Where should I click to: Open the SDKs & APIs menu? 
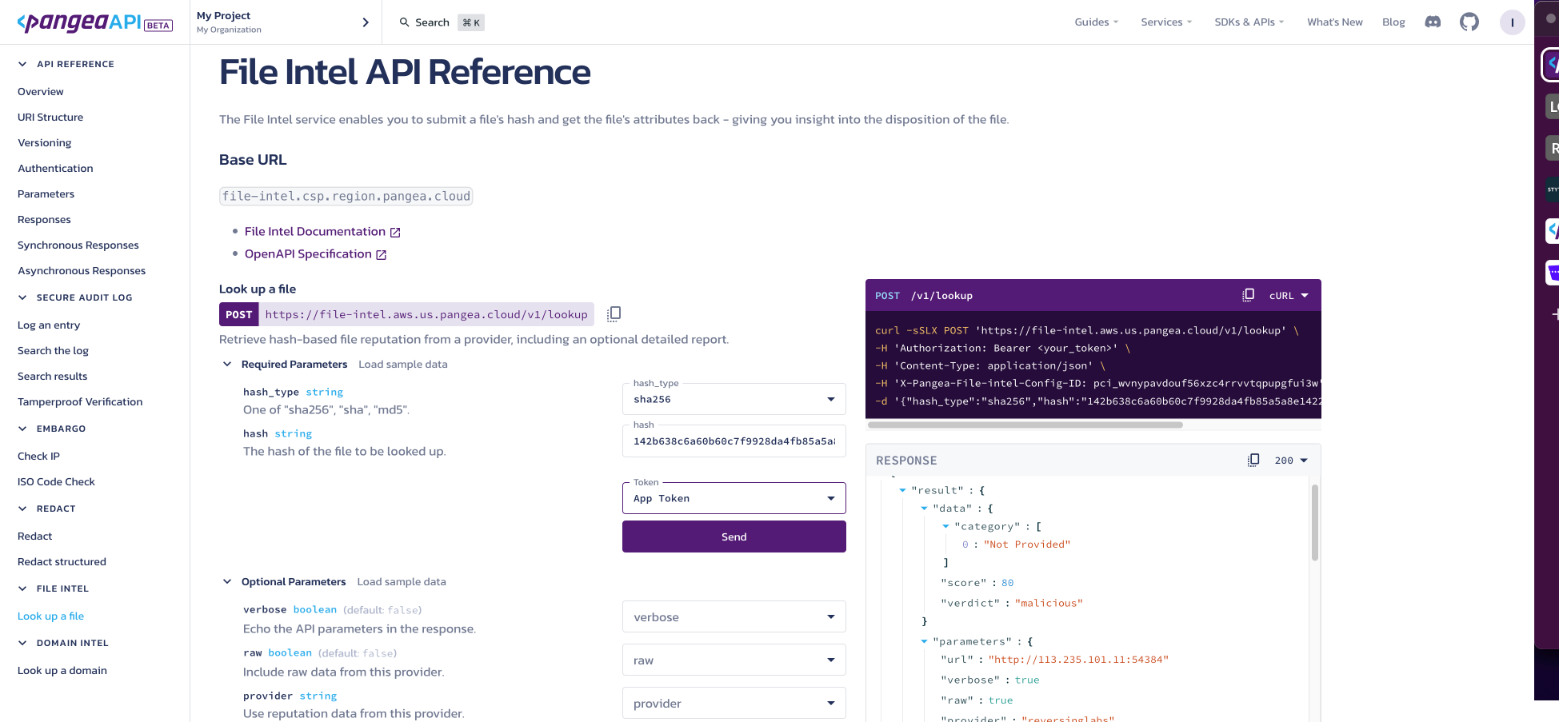(x=1249, y=22)
